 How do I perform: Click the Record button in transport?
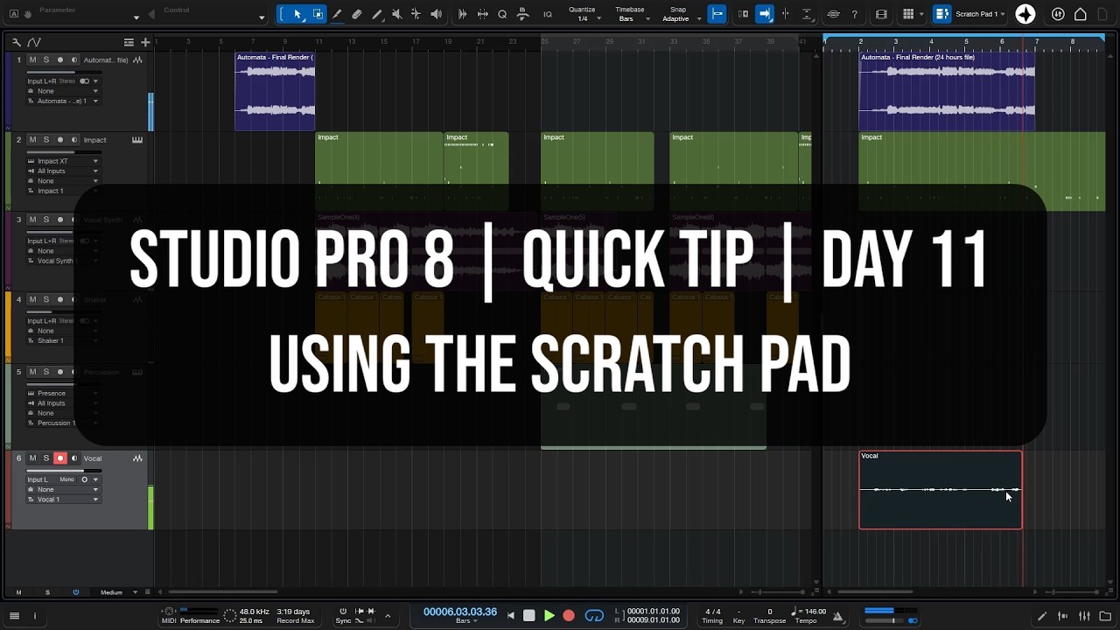[569, 616]
